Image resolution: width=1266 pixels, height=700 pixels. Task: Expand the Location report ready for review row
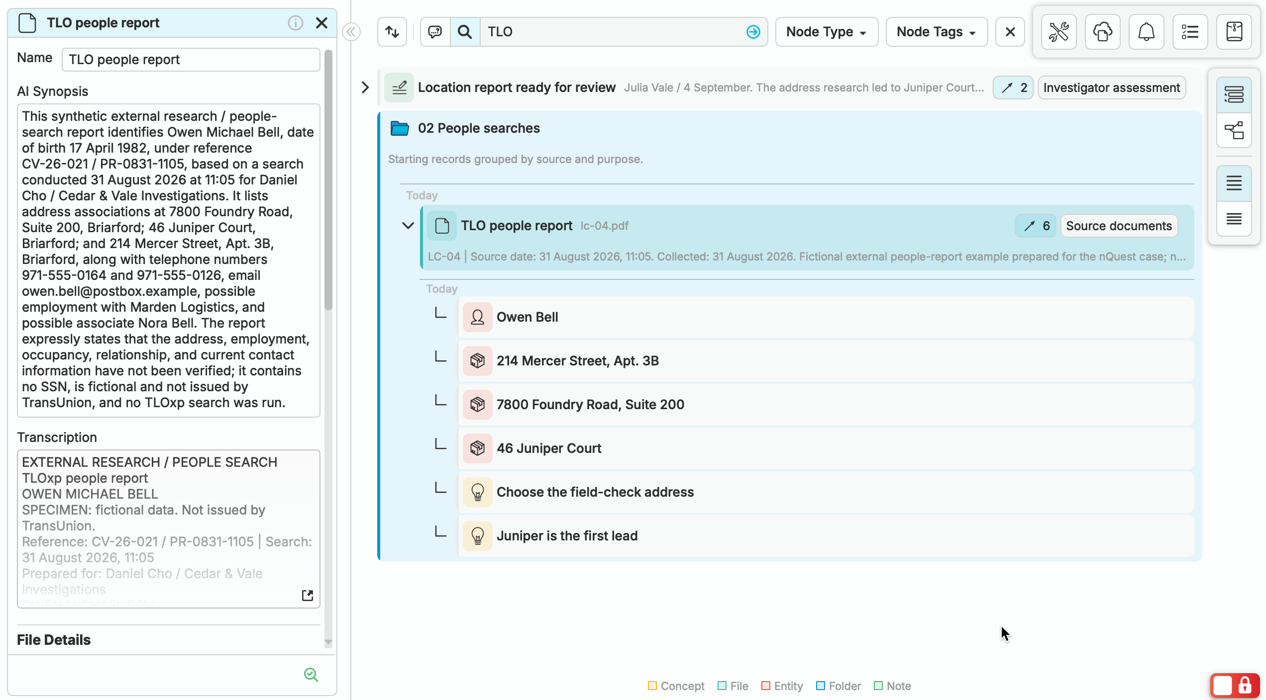[365, 87]
